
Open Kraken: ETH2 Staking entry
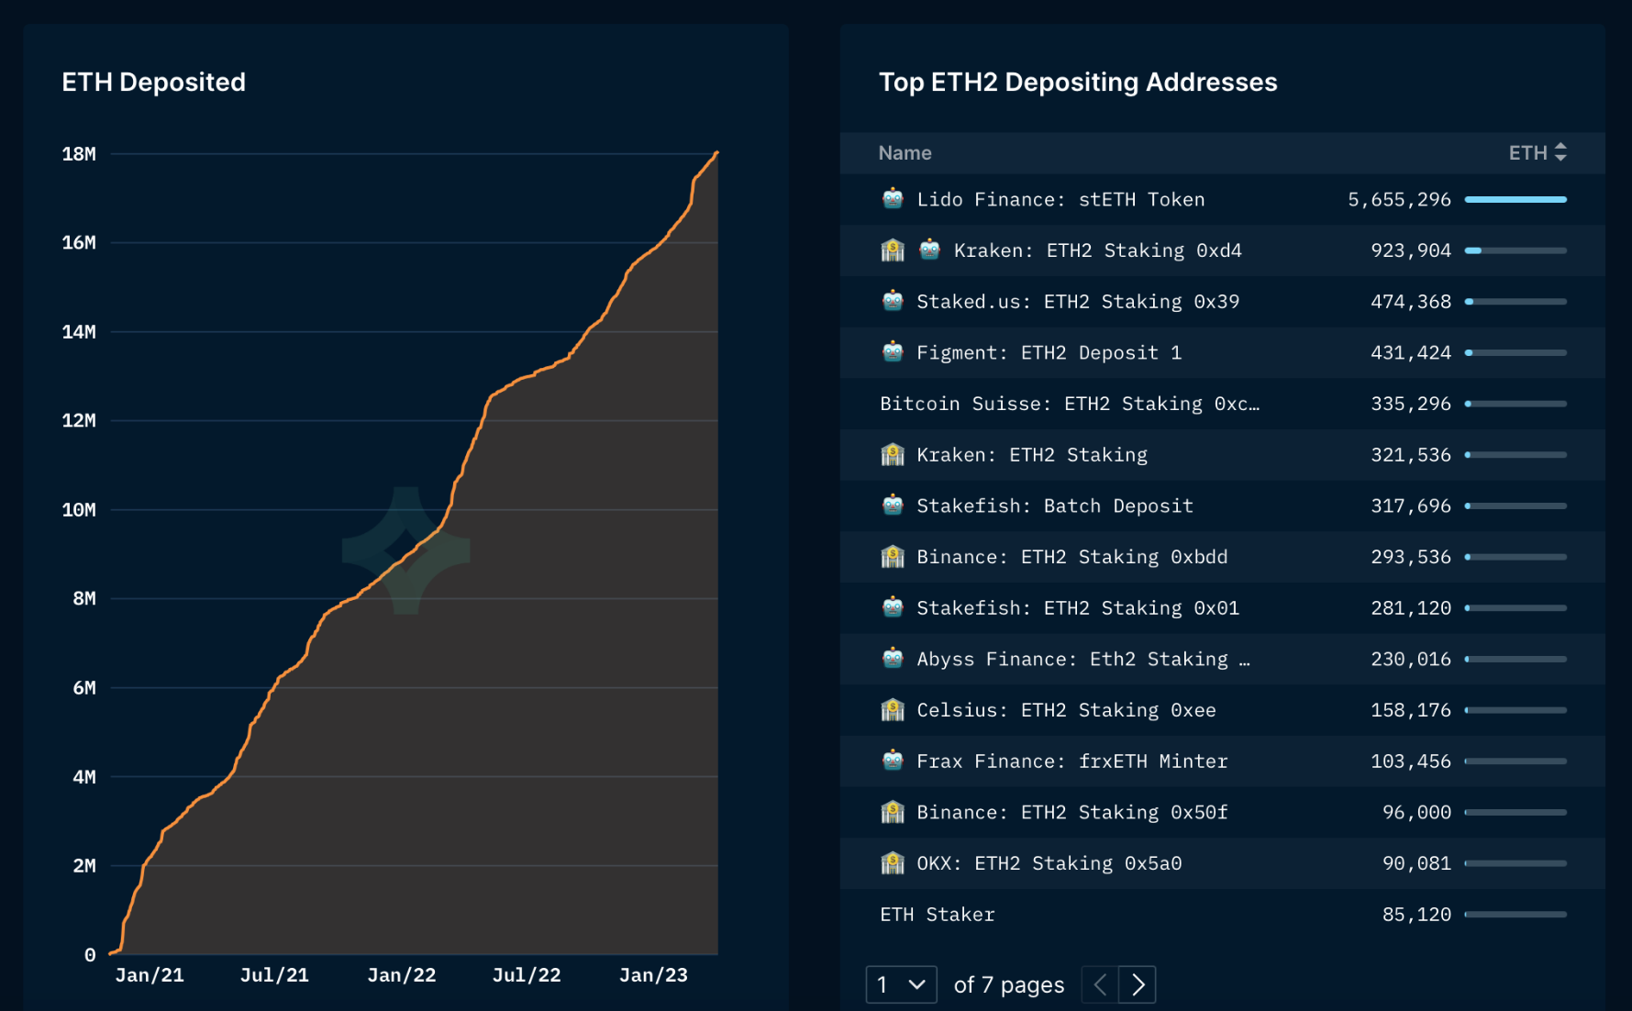[x=1032, y=455]
